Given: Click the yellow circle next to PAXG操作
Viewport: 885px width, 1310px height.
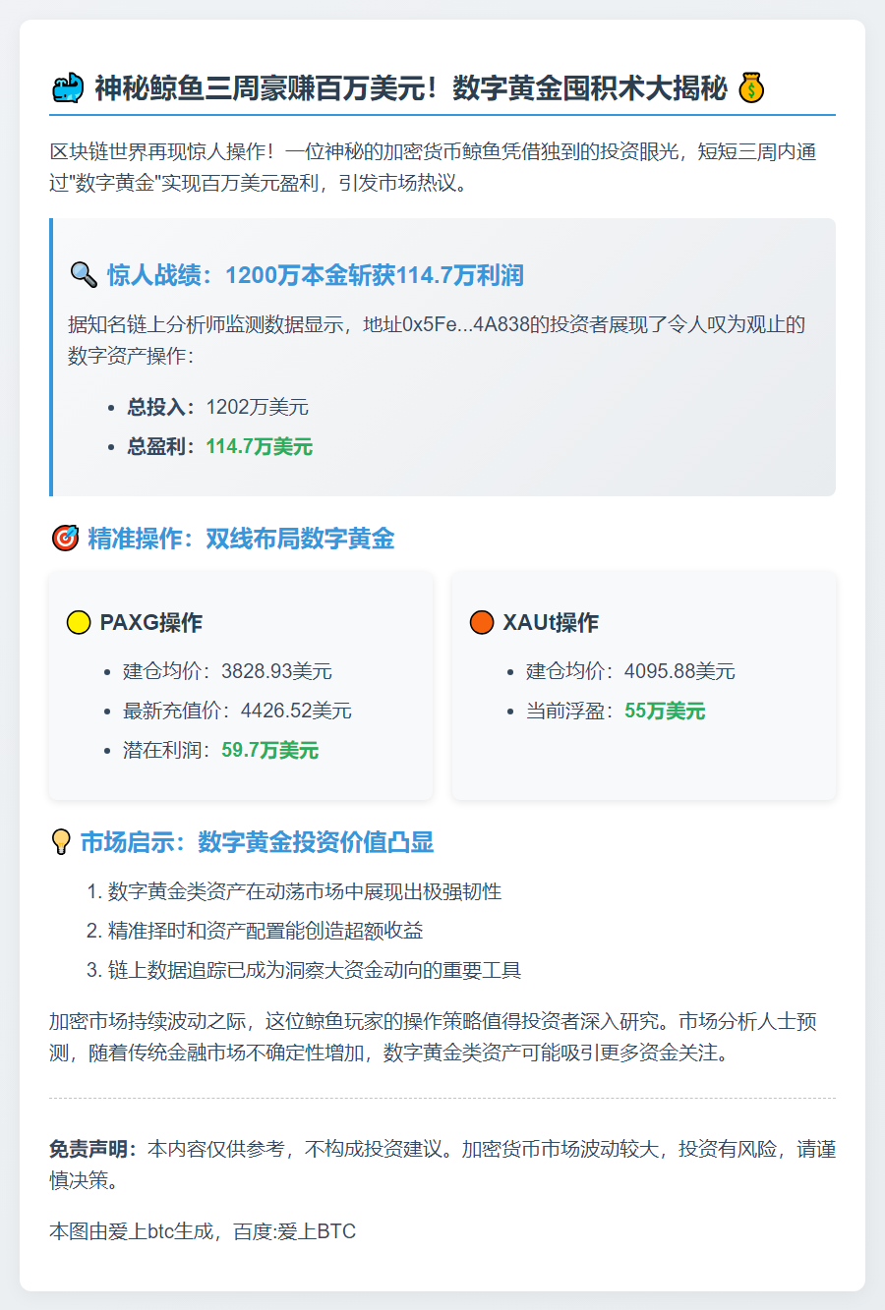Looking at the screenshot, I should click(x=79, y=622).
